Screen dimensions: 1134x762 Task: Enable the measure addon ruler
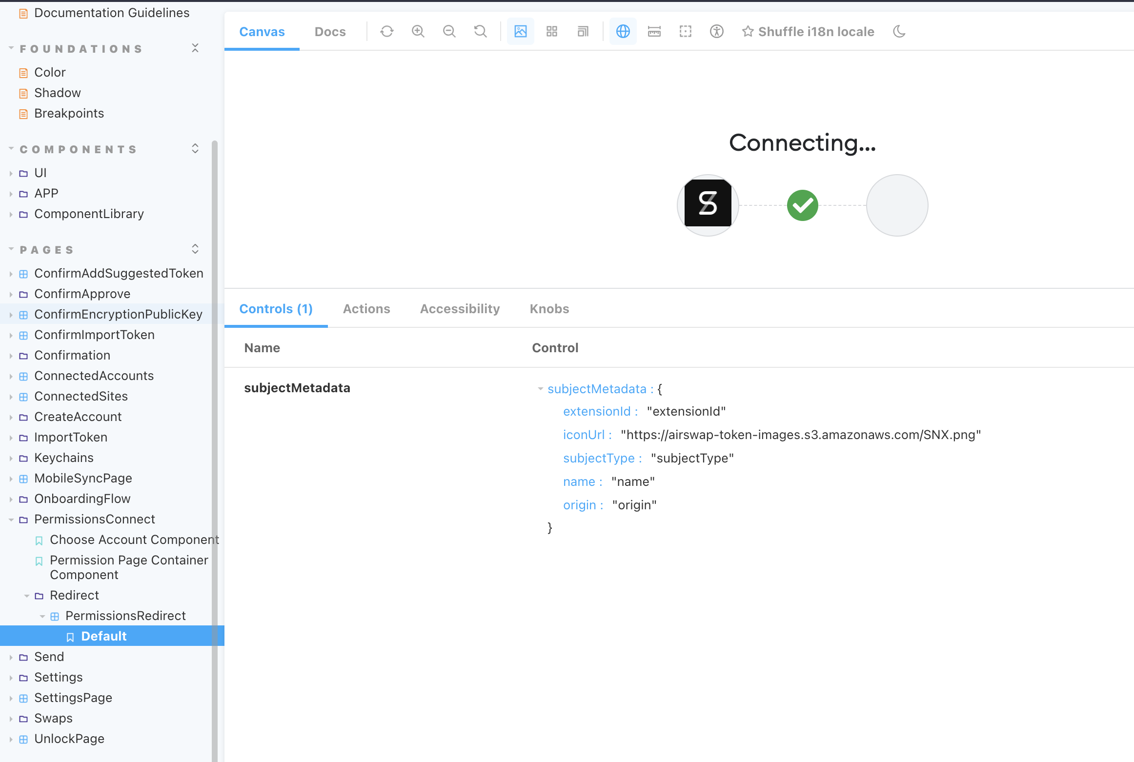(654, 31)
